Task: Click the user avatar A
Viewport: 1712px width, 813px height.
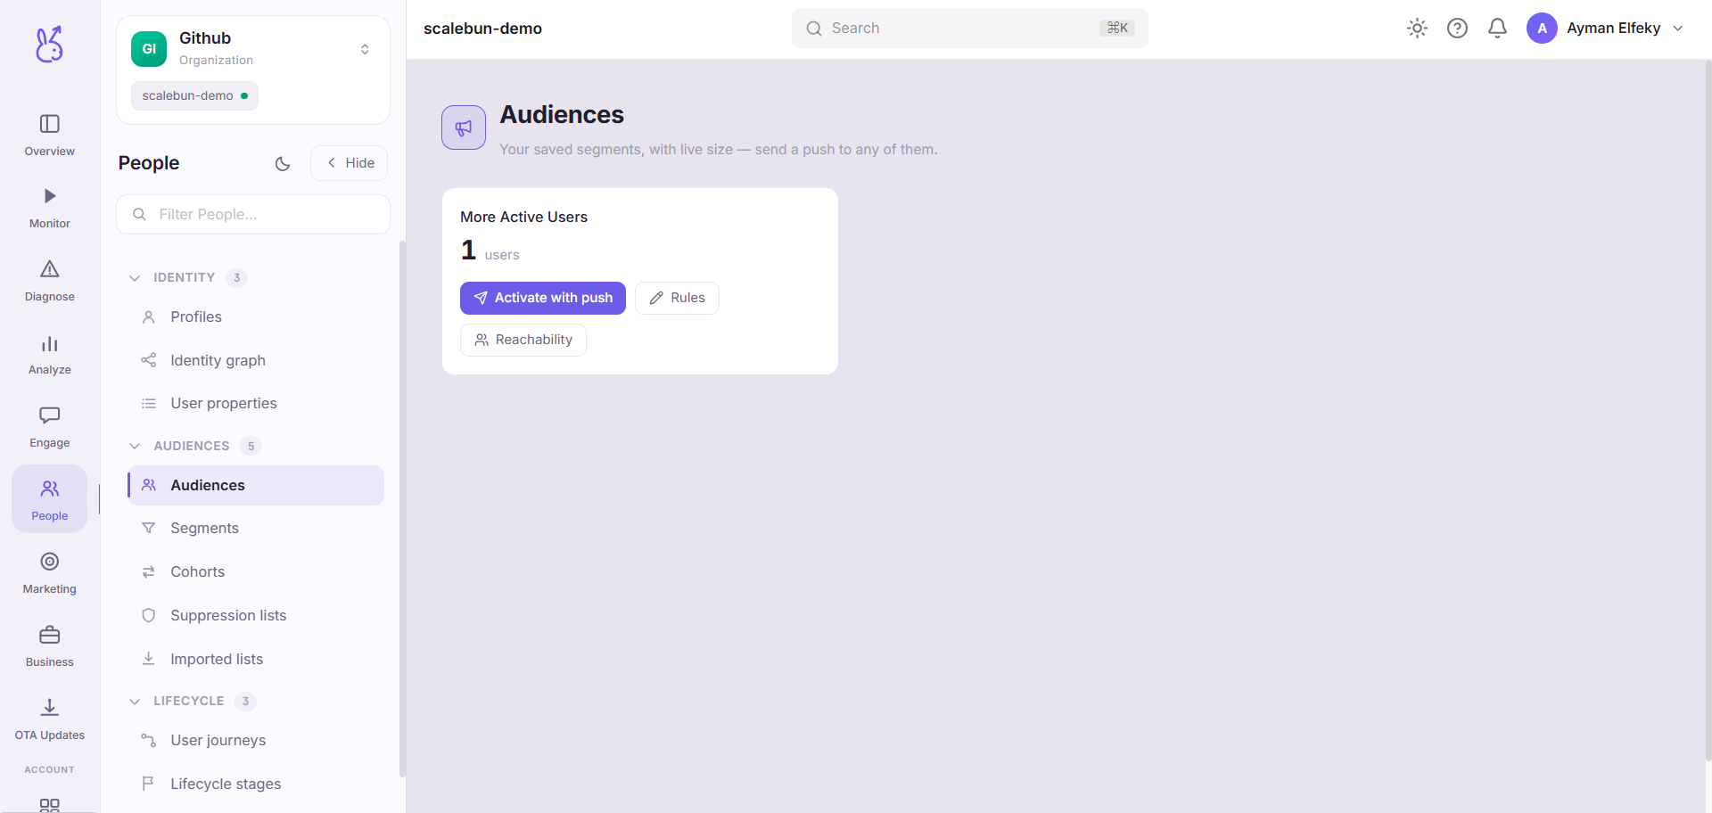Action: tap(1542, 29)
